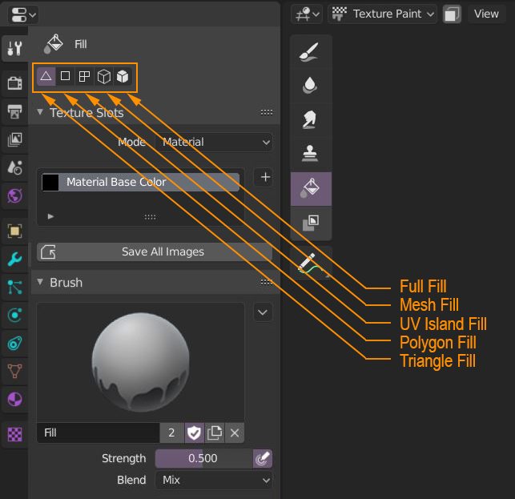Collapse the Brush panel
The width and height of the screenshot is (515, 499).
[40, 282]
